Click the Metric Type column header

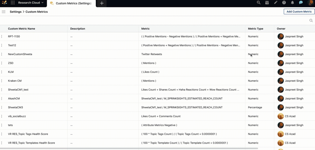(x=256, y=29)
